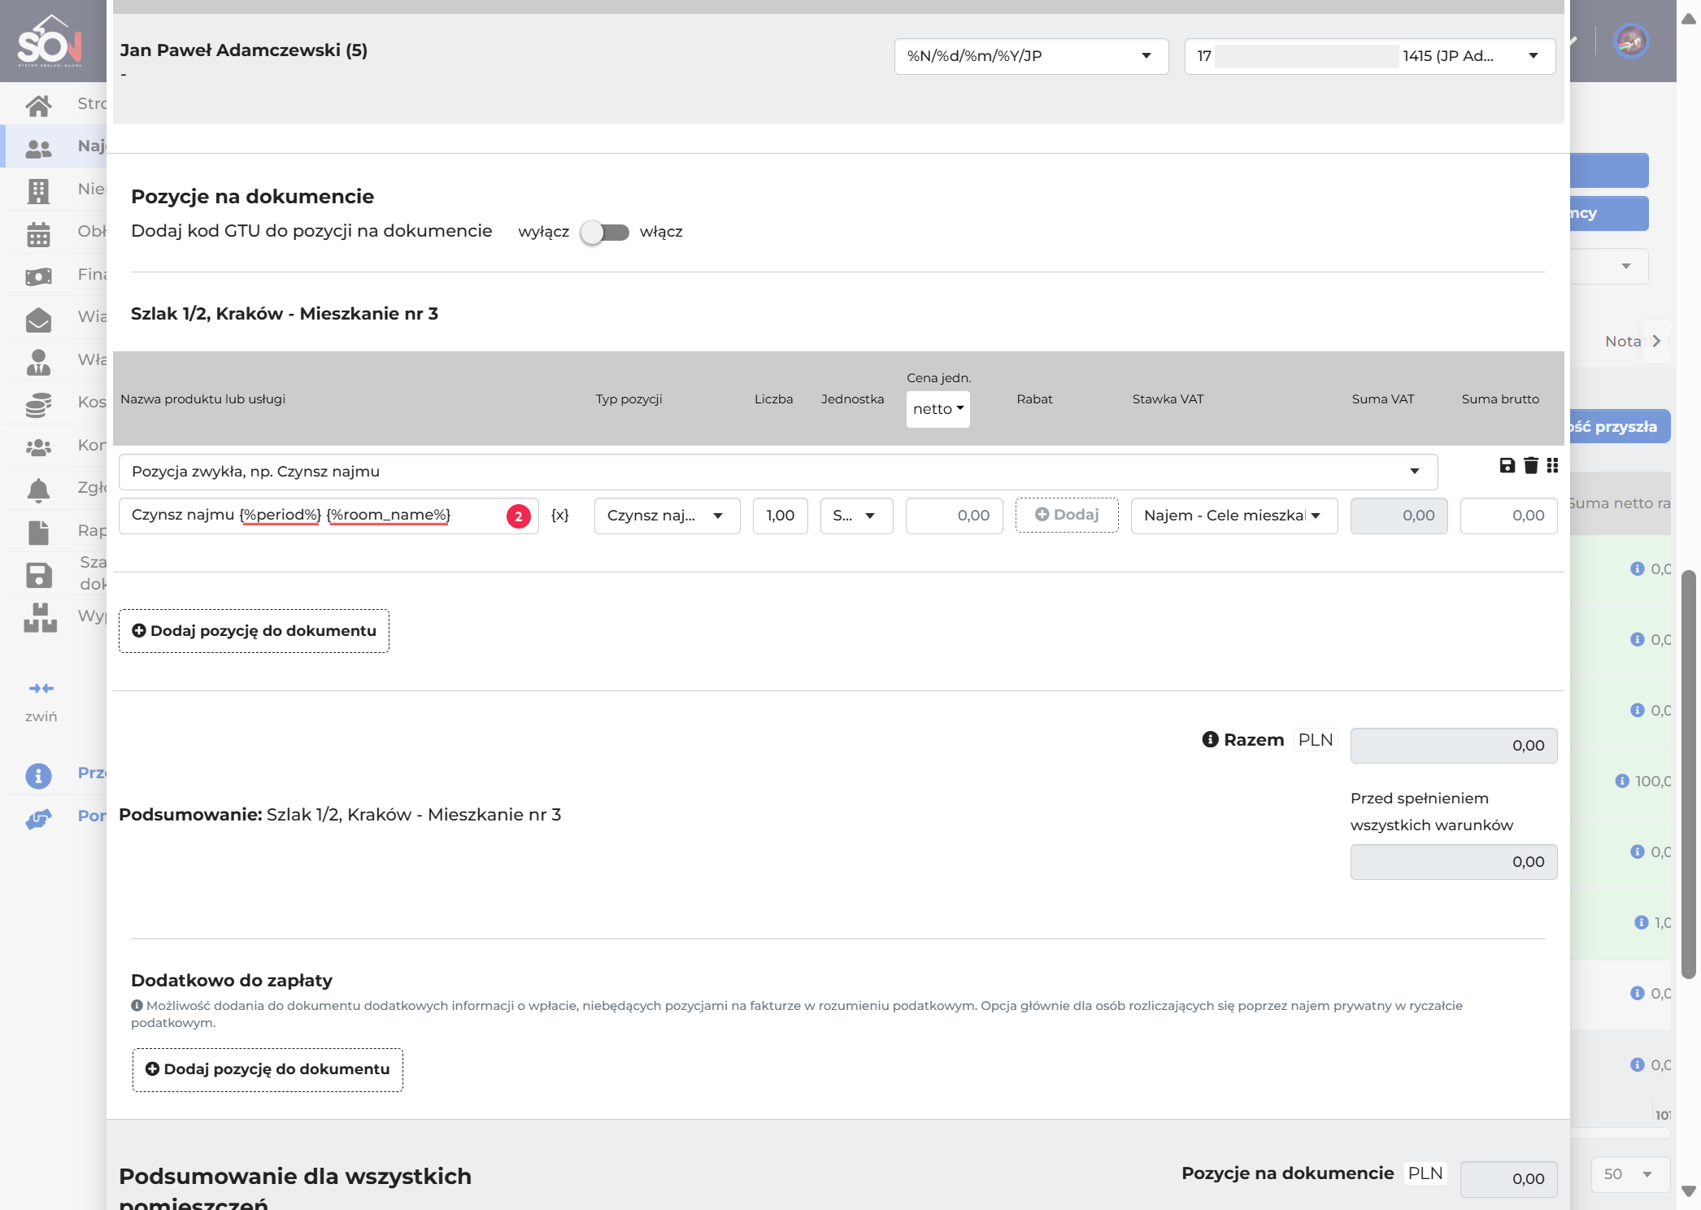1701x1210 pixels.
Task: Click the red badge showing 2
Action: click(x=519, y=516)
